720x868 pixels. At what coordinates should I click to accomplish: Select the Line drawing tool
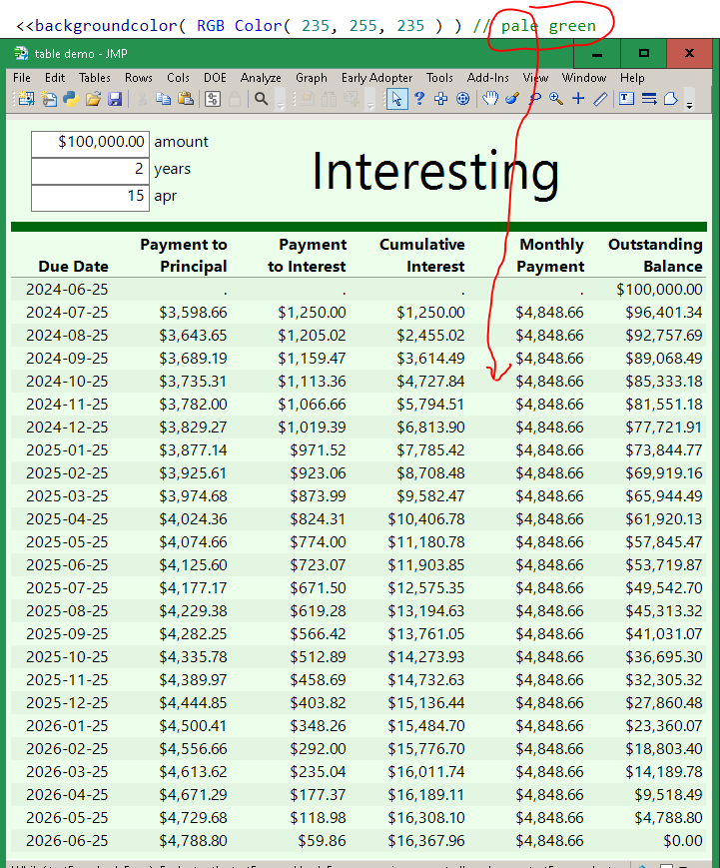[600, 99]
